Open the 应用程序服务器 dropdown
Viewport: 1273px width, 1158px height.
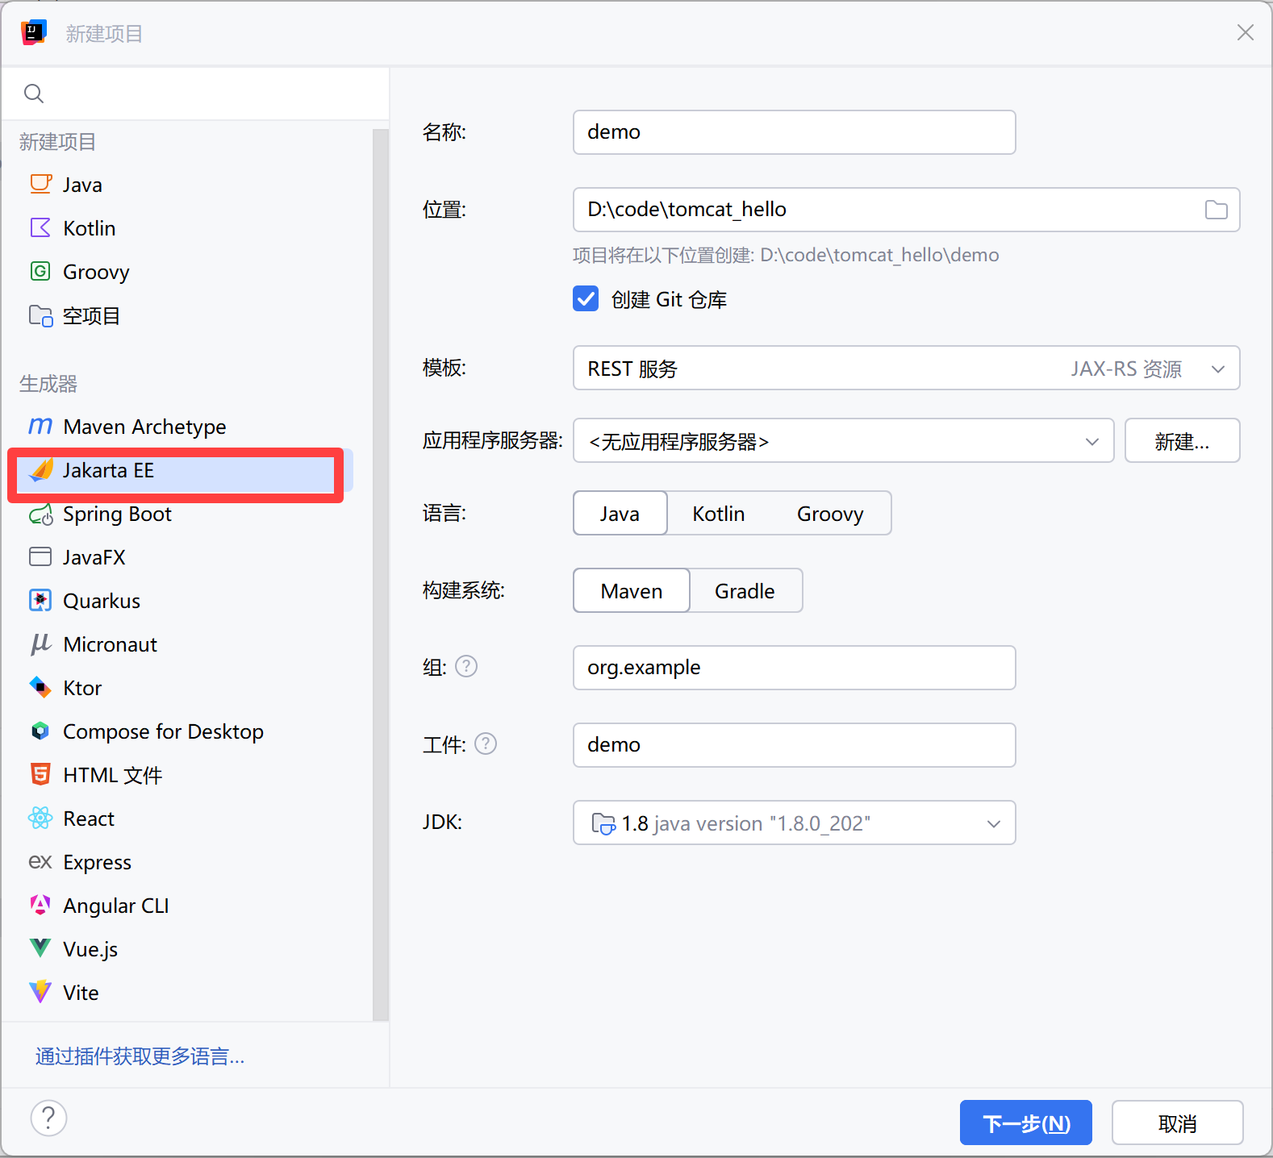[843, 440]
